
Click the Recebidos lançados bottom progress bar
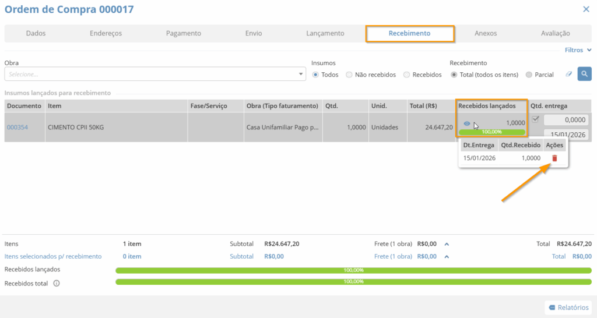point(353,270)
